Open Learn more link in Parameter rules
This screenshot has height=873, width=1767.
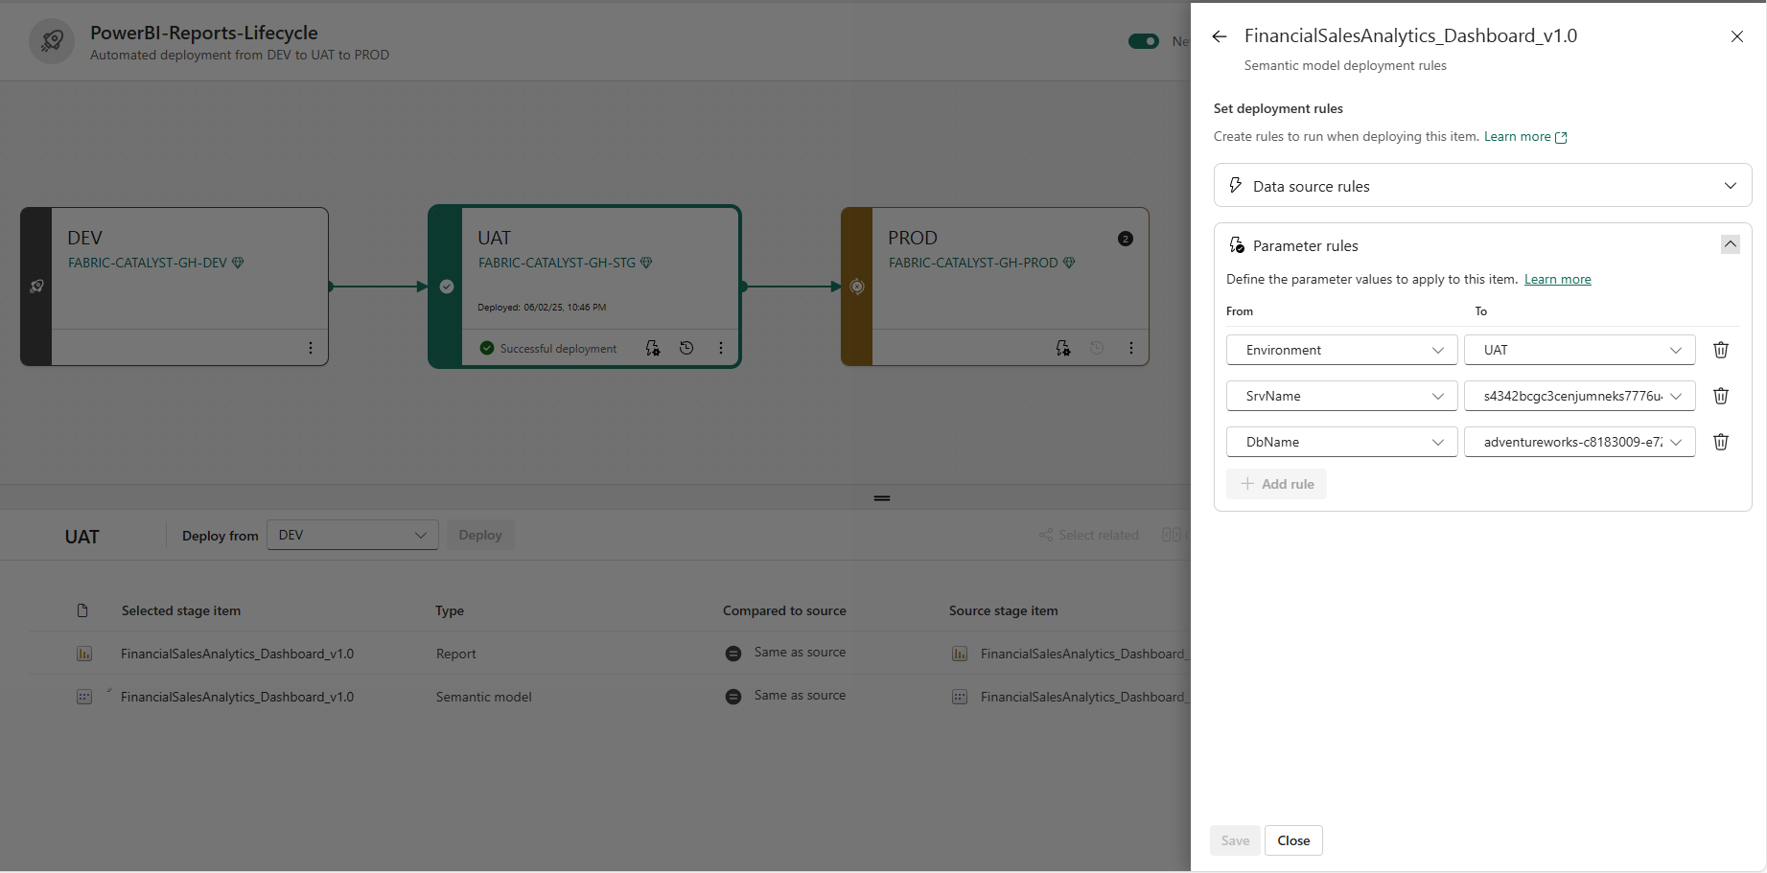pyautogui.click(x=1557, y=279)
